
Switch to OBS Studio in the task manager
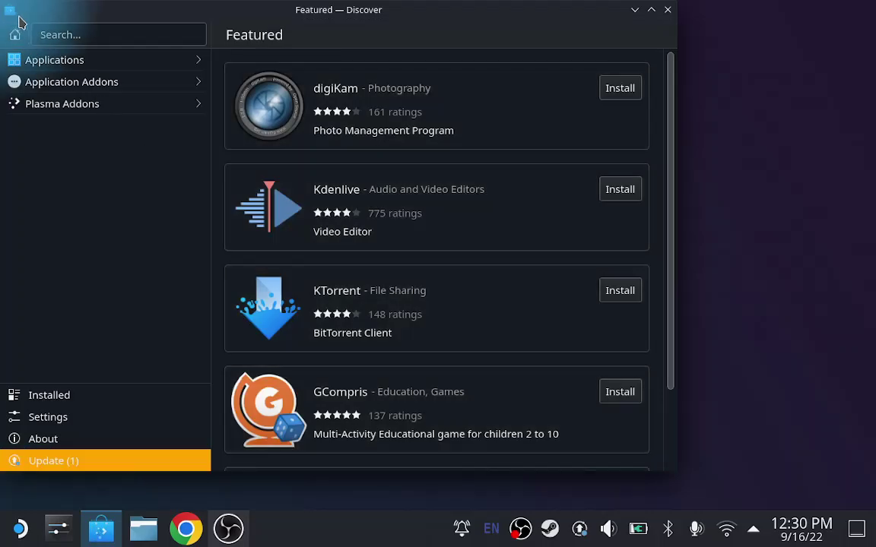point(228,528)
